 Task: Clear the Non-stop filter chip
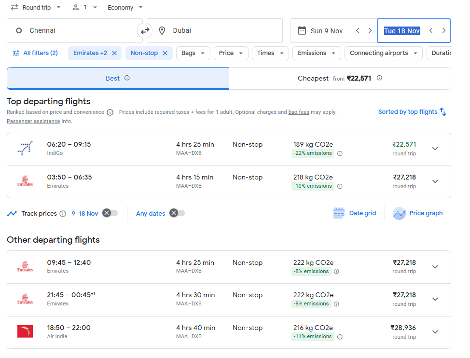[165, 53]
